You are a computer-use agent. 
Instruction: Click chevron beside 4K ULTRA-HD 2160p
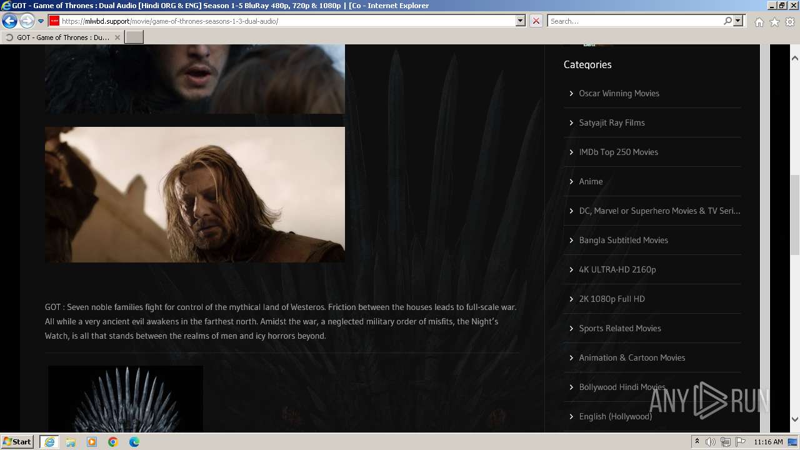[571, 269]
